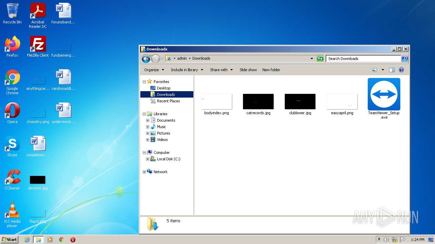This screenshot has height=244, width=435.
Task: Select choicetry.png on the desktop
Action: [38, 116]
